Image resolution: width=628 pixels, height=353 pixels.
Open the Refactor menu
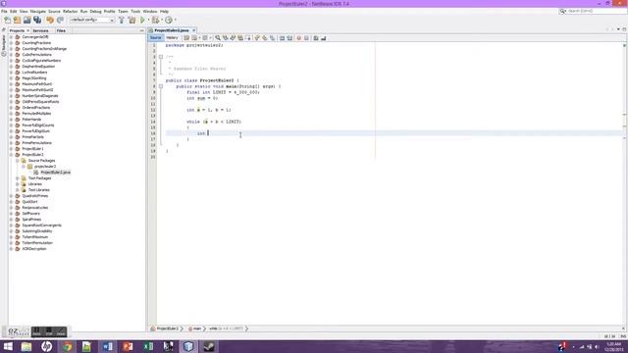coord(70,11)
